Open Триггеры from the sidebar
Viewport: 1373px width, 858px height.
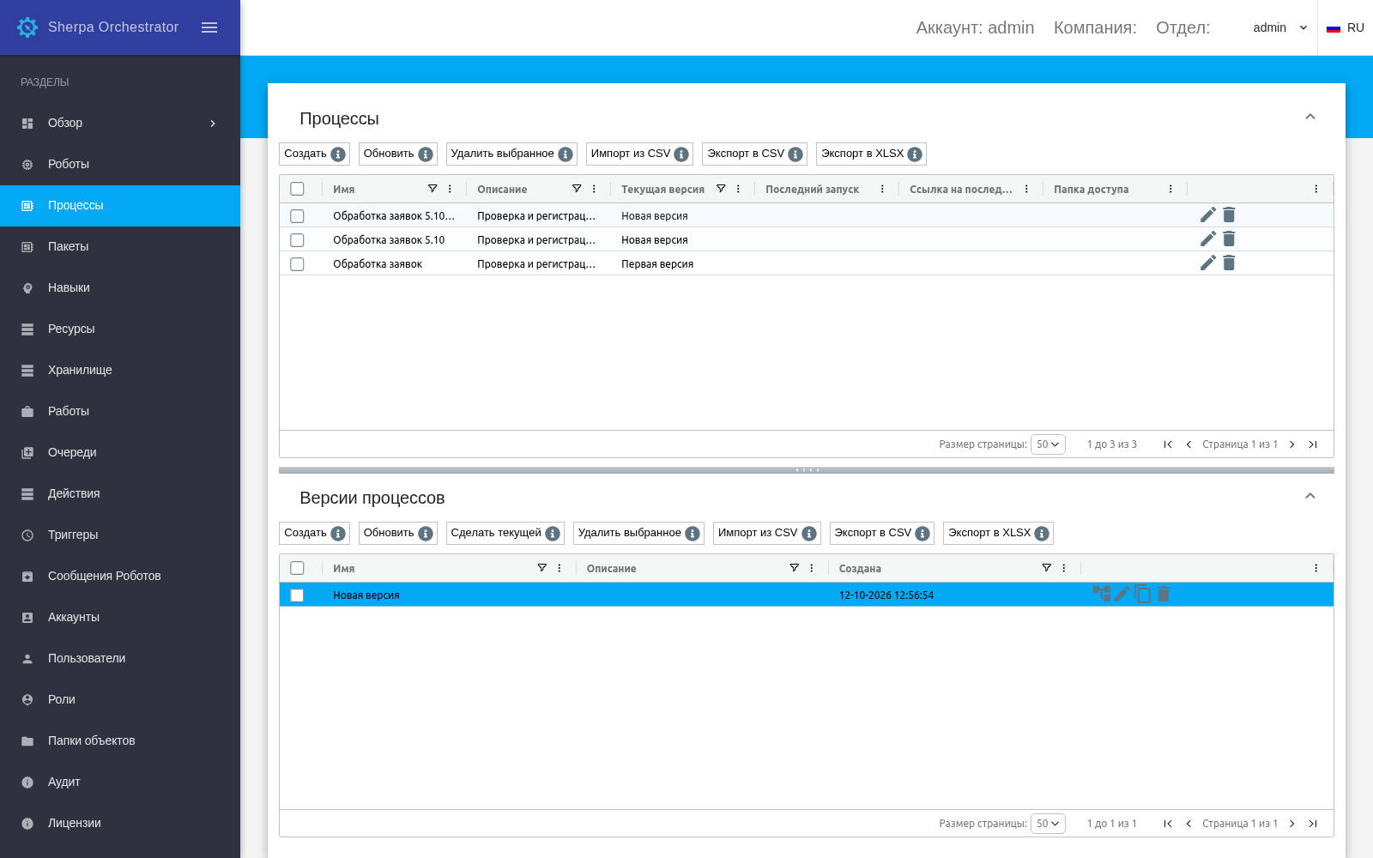click(x=120, y=535)
